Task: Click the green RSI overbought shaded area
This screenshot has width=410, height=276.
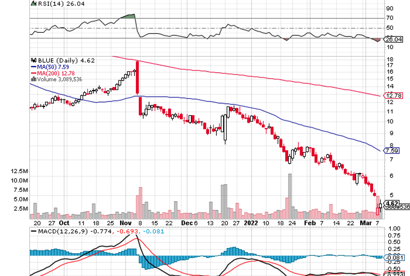Action: click(128, 16)
